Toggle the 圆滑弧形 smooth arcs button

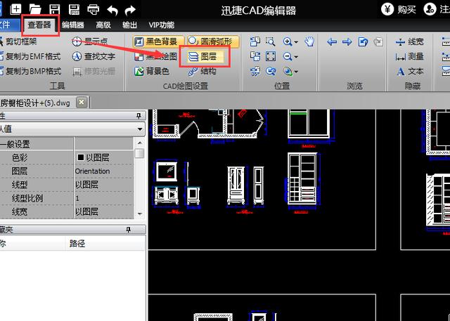tap(213, 42)
